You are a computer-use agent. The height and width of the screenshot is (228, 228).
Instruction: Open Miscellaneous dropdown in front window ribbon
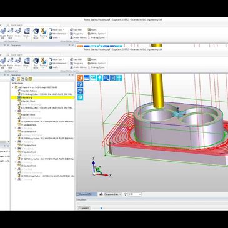click(58, 63)
